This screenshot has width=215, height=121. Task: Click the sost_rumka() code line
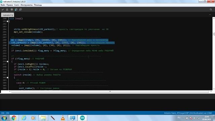pos(39,88)
